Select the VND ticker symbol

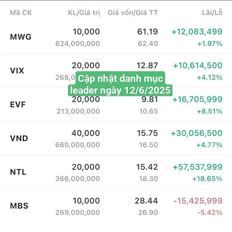(19, 138)
